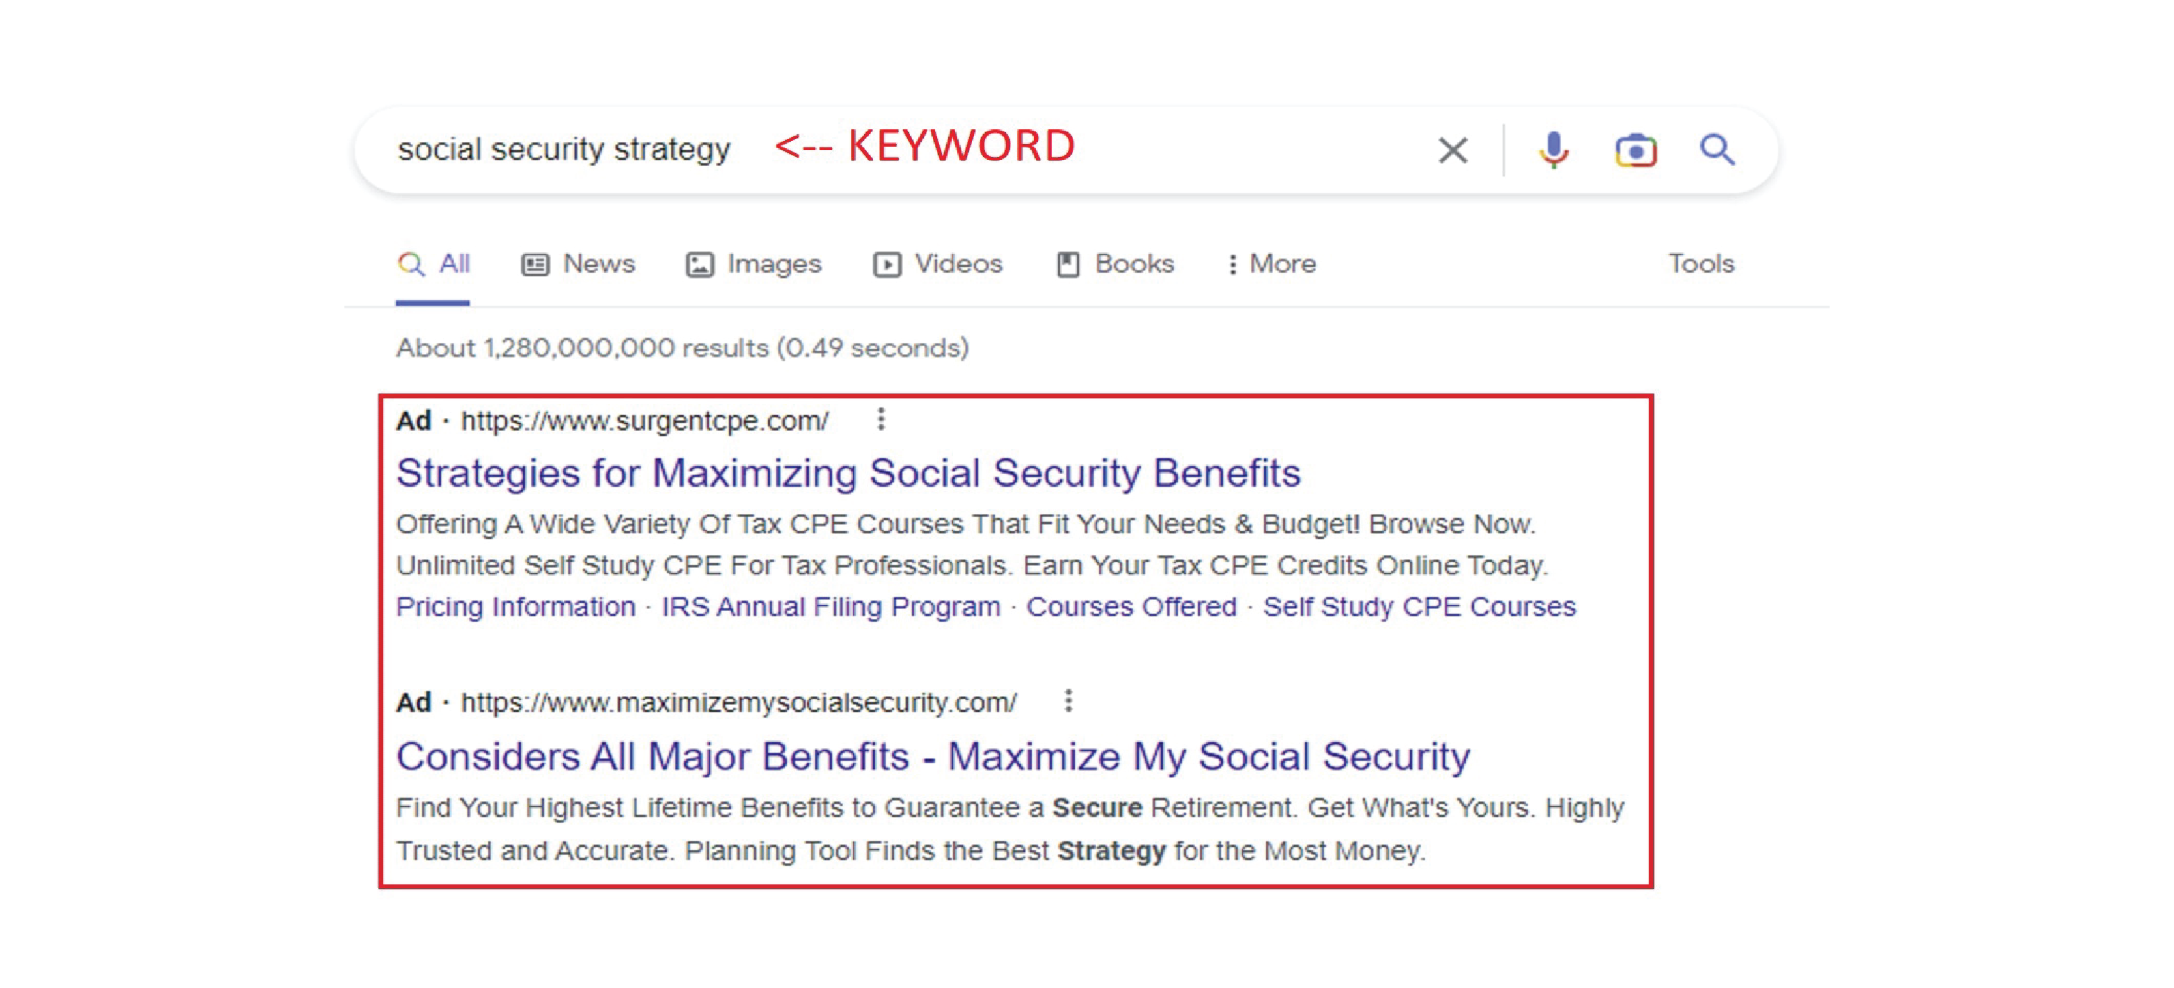Expand the More search categories menu
The image size is (2174, 988).
(1272, 264)
